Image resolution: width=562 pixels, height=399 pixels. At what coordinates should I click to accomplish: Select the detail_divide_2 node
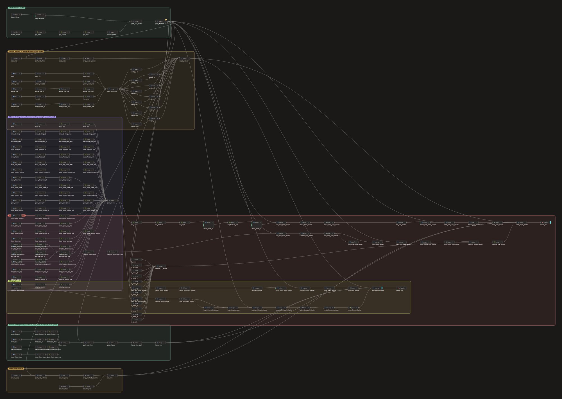point(257,224)
